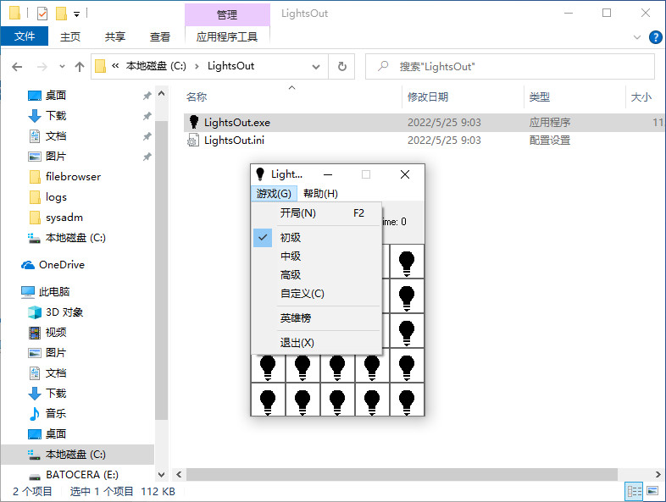Click the bottom-left light bulb in the grid
This screenshot has width=666, height=502.
click(x=268, y=400)
